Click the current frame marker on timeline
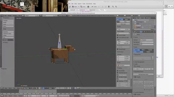The height and width of the screenshot is (97, 174). click(36, 92)
